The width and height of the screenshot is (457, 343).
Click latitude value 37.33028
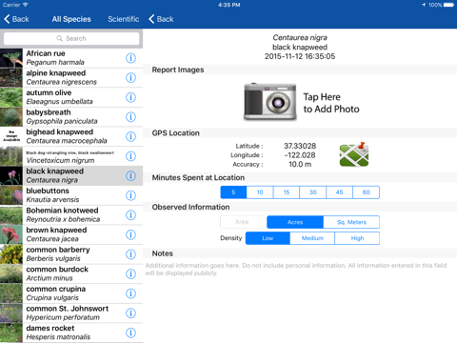300,146
